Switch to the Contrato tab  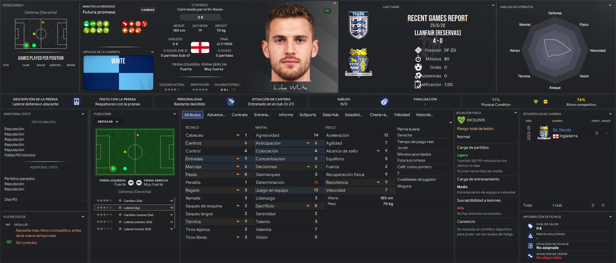pos(240,115)
